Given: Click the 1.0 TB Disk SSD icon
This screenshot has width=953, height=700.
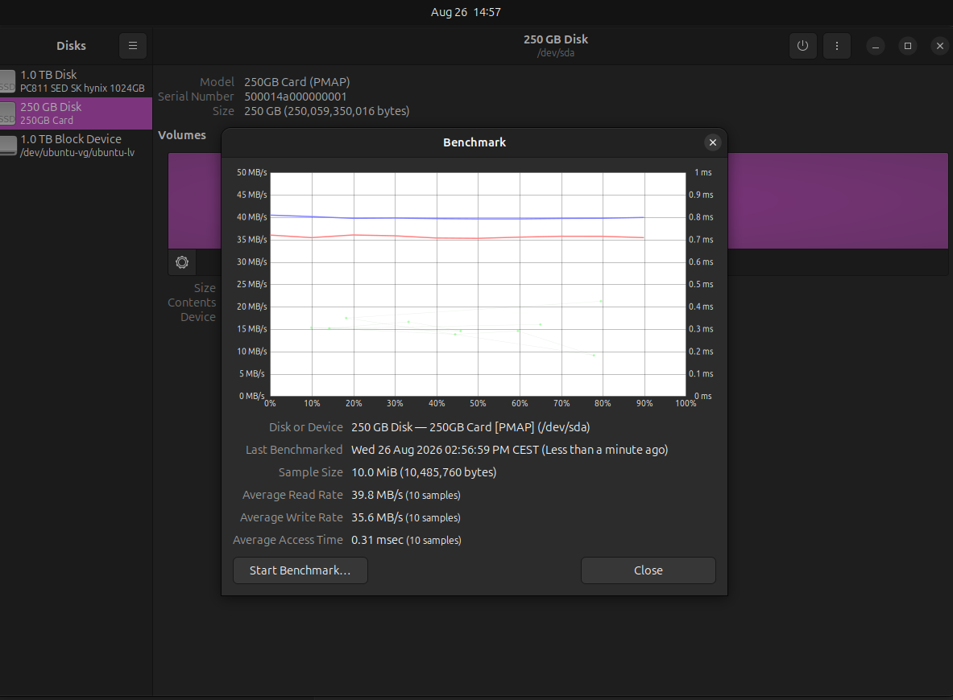Looking at the screenshot, I should point(7,80).
